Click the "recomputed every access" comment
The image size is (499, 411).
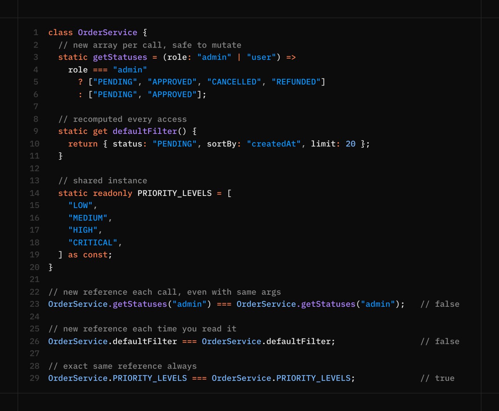tap(122, 119)
